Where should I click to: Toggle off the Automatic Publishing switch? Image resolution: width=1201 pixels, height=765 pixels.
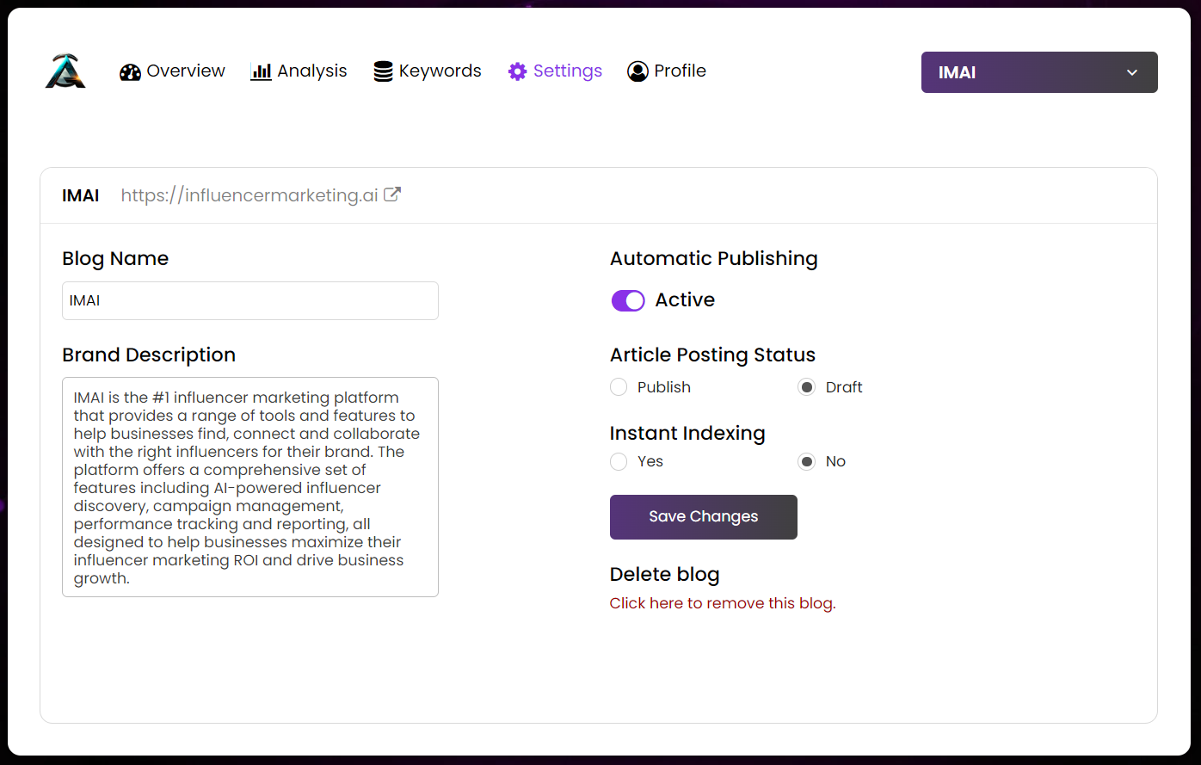[628, 300]
